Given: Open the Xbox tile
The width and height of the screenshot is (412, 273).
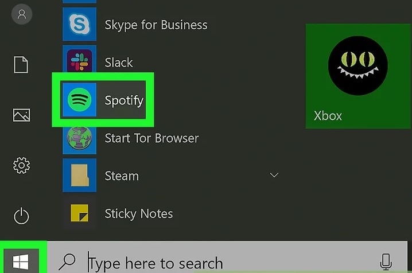Looking at the screenshot, I should click(358, 76).
